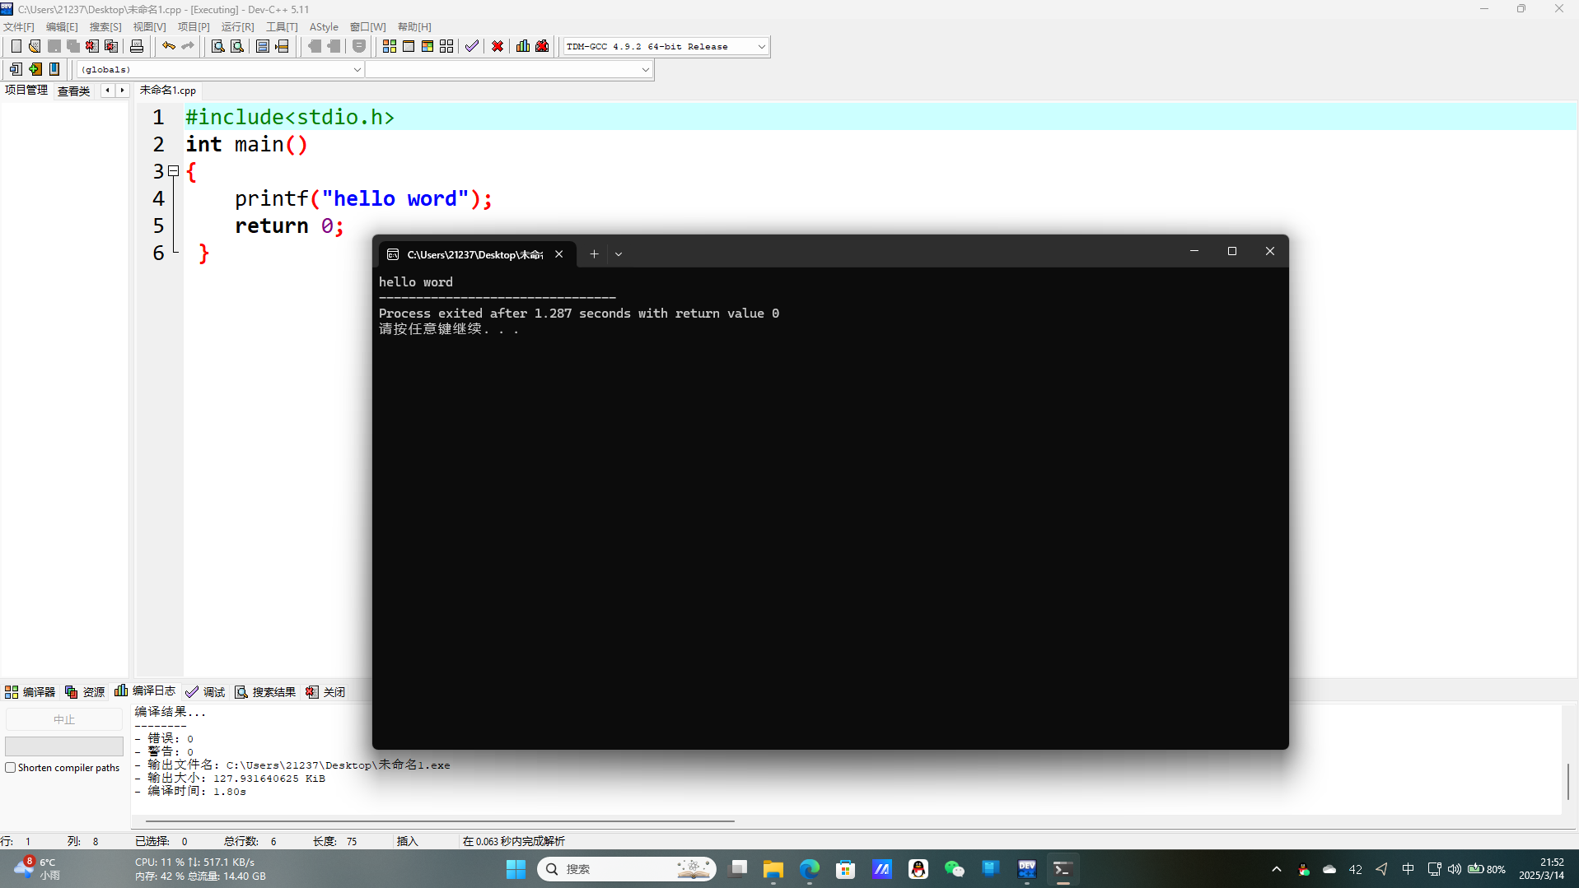This screenshot has width=1579, height=888.
Task: Open the 运行[R] menu
Action: point(237,27)
